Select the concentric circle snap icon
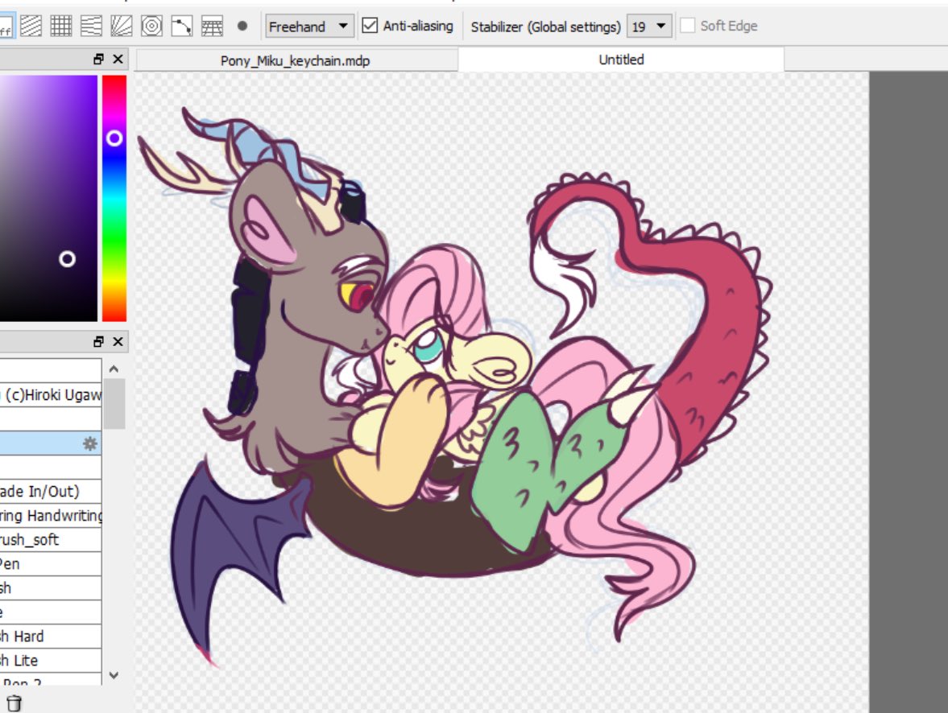 click(x=151, y=26)
